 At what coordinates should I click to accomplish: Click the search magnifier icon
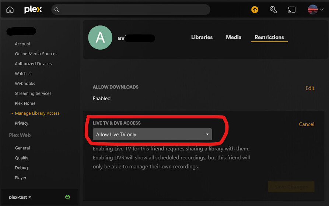(57, 10)
